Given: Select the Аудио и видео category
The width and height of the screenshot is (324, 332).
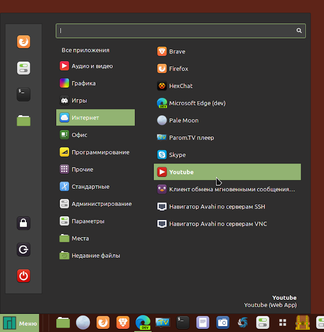Looking at the screenshot, I should tap(96, 66).
